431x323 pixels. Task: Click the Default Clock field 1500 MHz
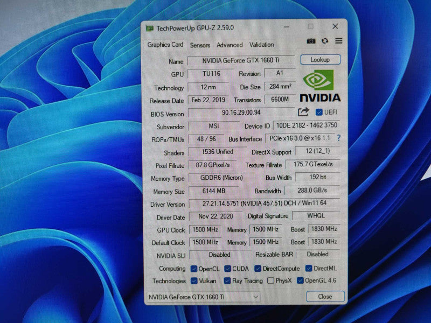coord(205,242)
